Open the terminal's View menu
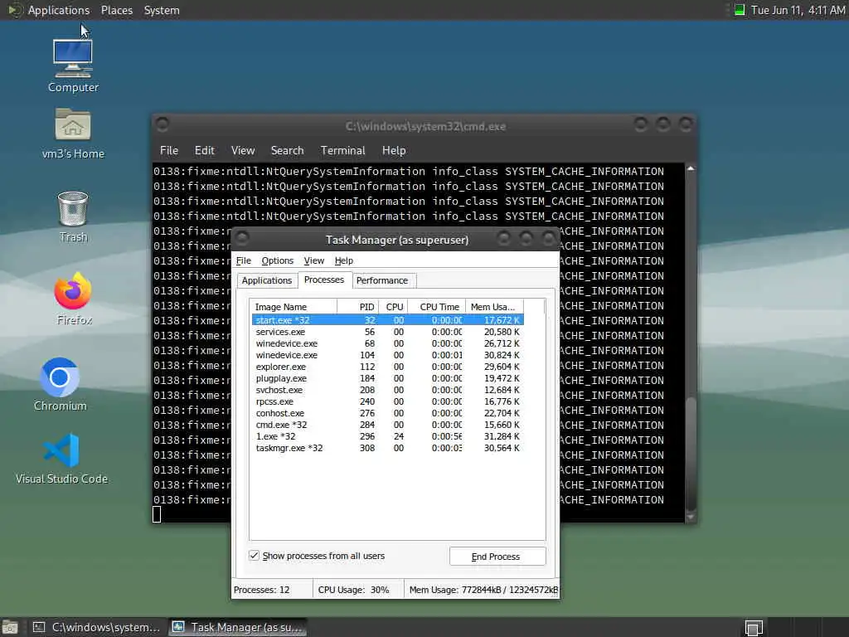 pos(243,151)
